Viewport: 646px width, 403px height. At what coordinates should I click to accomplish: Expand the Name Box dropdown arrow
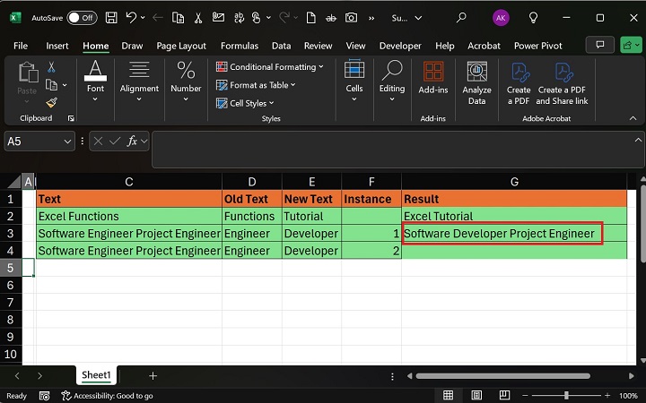point(68,141)
